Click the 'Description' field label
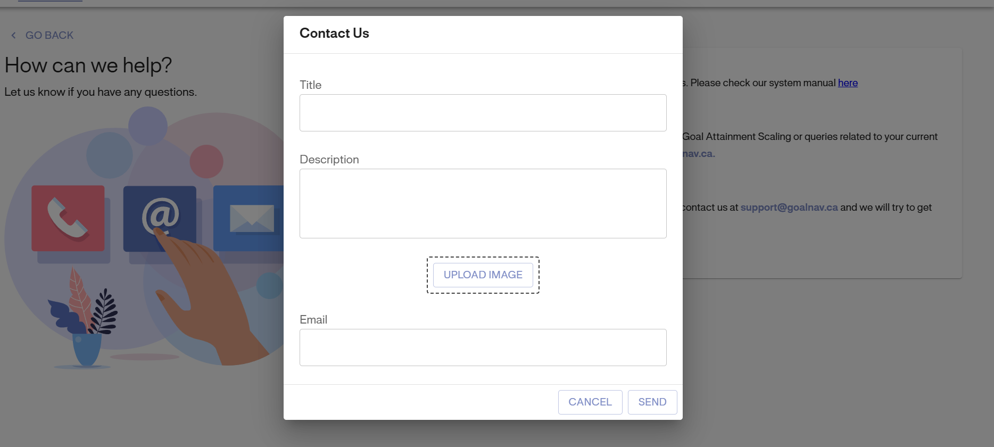 [329, 160]
